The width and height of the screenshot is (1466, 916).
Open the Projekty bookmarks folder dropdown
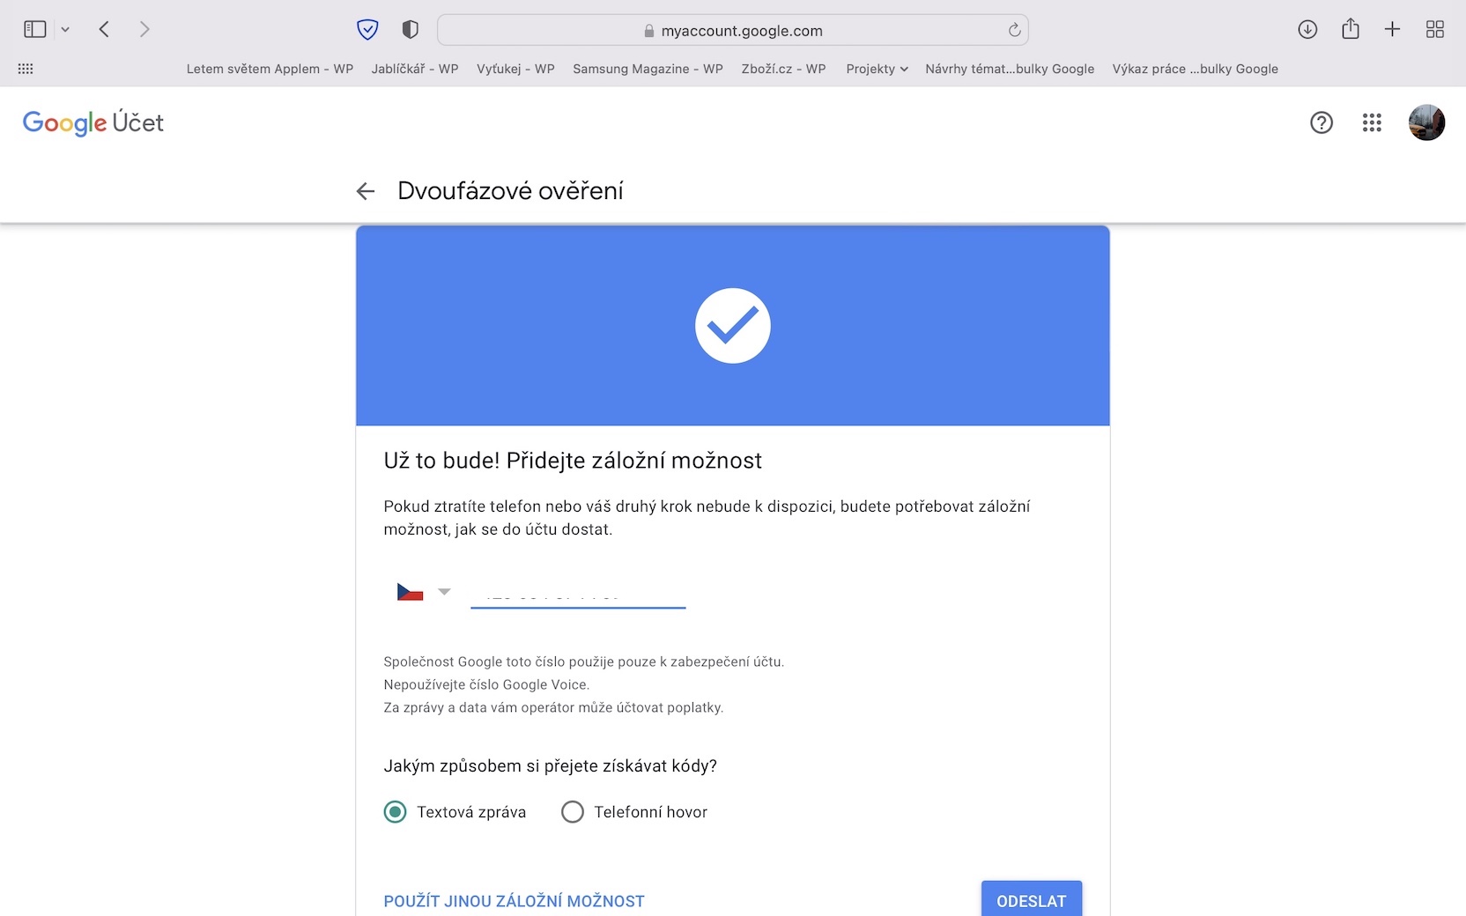[877, 69]
